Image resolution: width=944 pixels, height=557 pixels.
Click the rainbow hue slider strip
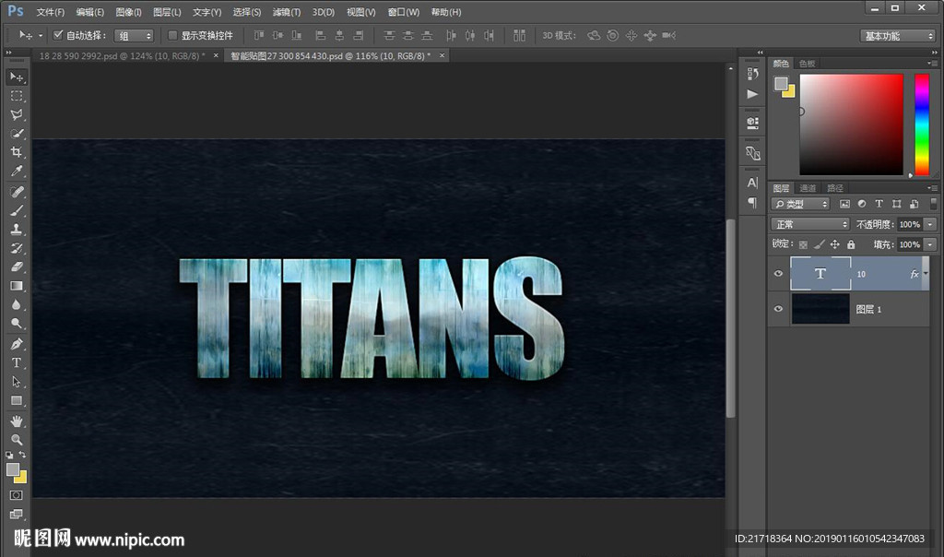(x=921, y=124)
